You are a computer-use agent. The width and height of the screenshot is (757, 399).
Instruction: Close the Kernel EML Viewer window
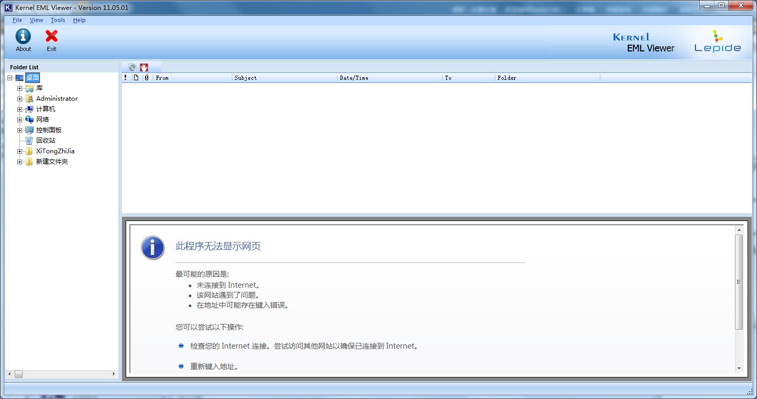[x=740, y=5]
